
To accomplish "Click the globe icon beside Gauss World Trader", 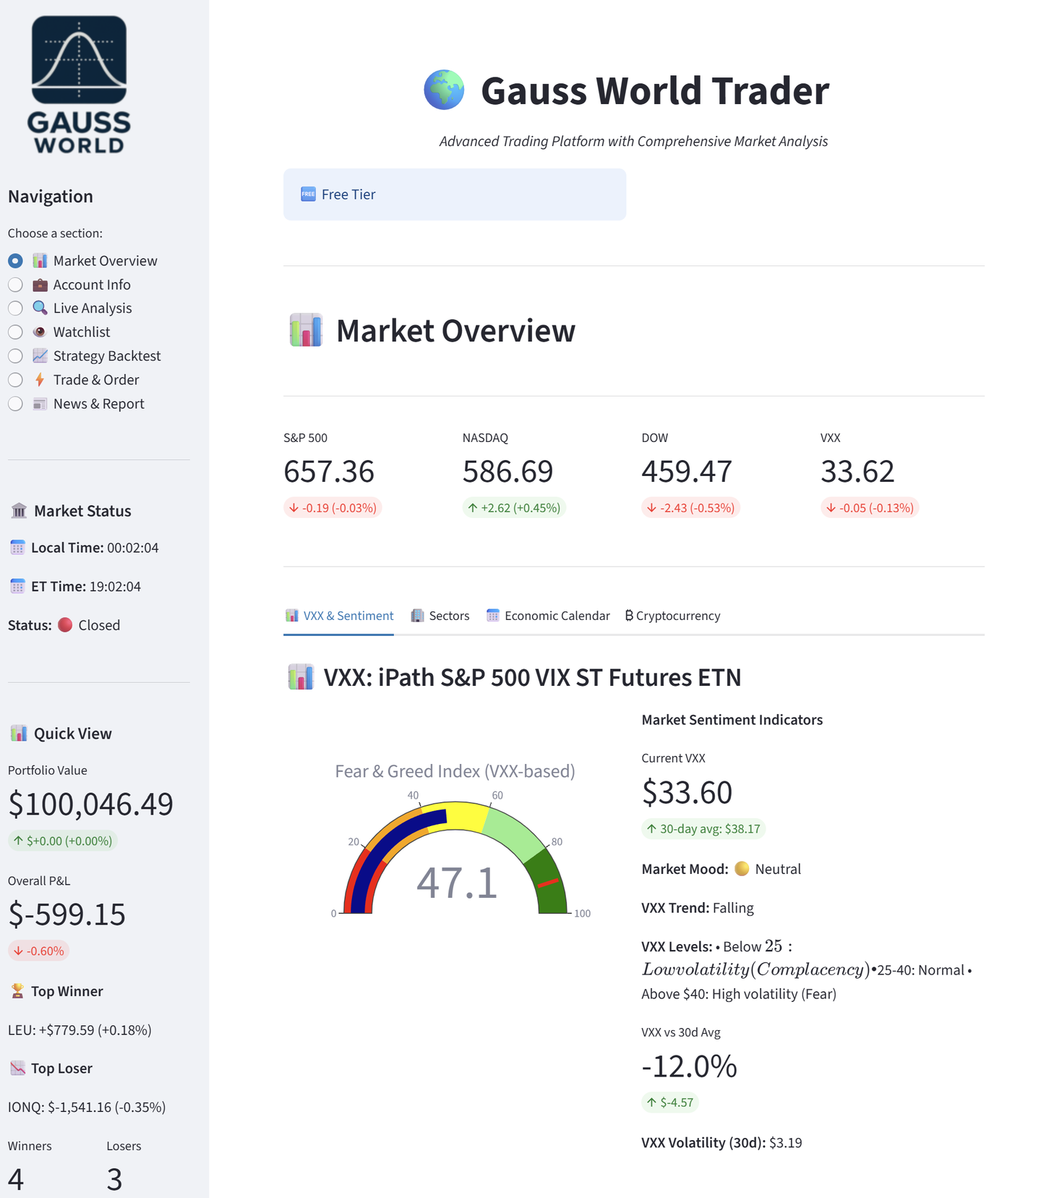I will (444, 90).
